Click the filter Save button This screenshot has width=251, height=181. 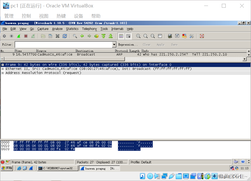(174, 44)
